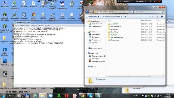Viewport: 174px width, 98px height.
Task: Switch to Windows Explorer taskbar button
Action: 43,96
